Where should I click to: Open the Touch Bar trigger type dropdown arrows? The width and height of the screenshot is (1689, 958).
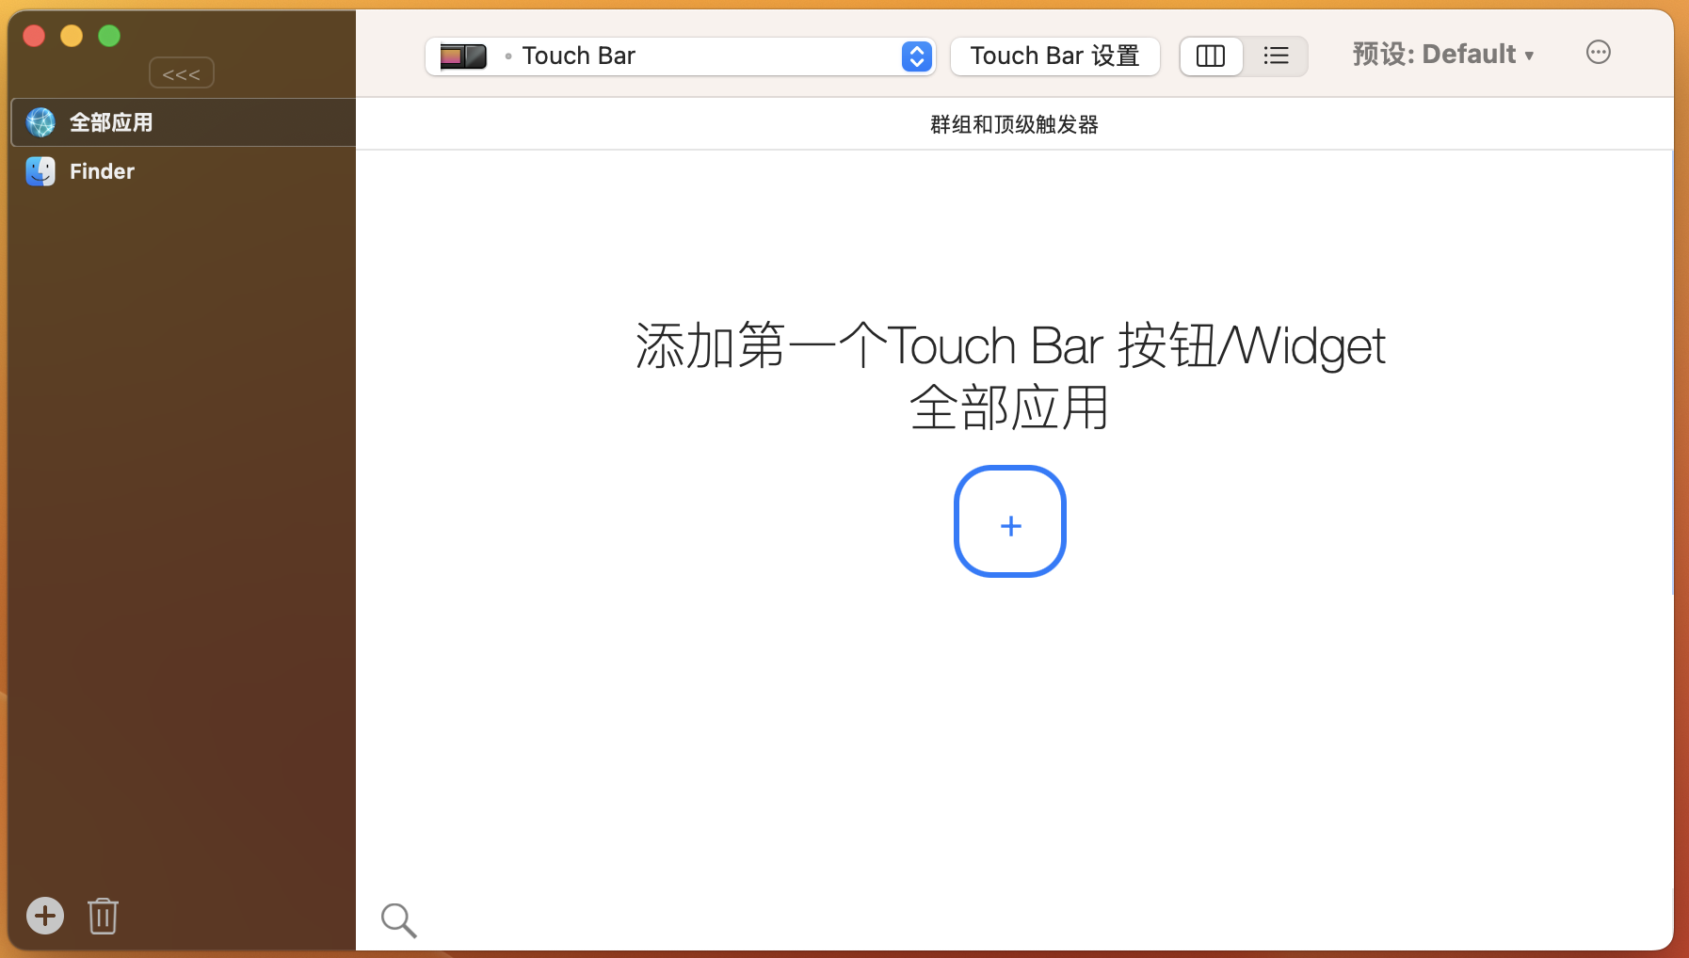pos(916,56)
